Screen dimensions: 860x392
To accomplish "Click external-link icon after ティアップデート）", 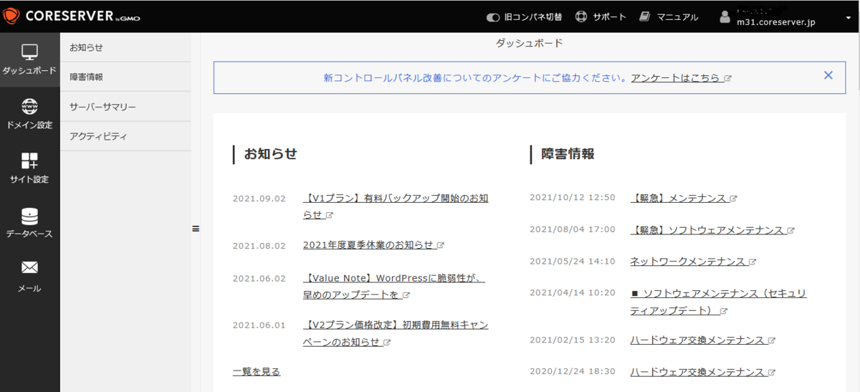I will (724, 311).
